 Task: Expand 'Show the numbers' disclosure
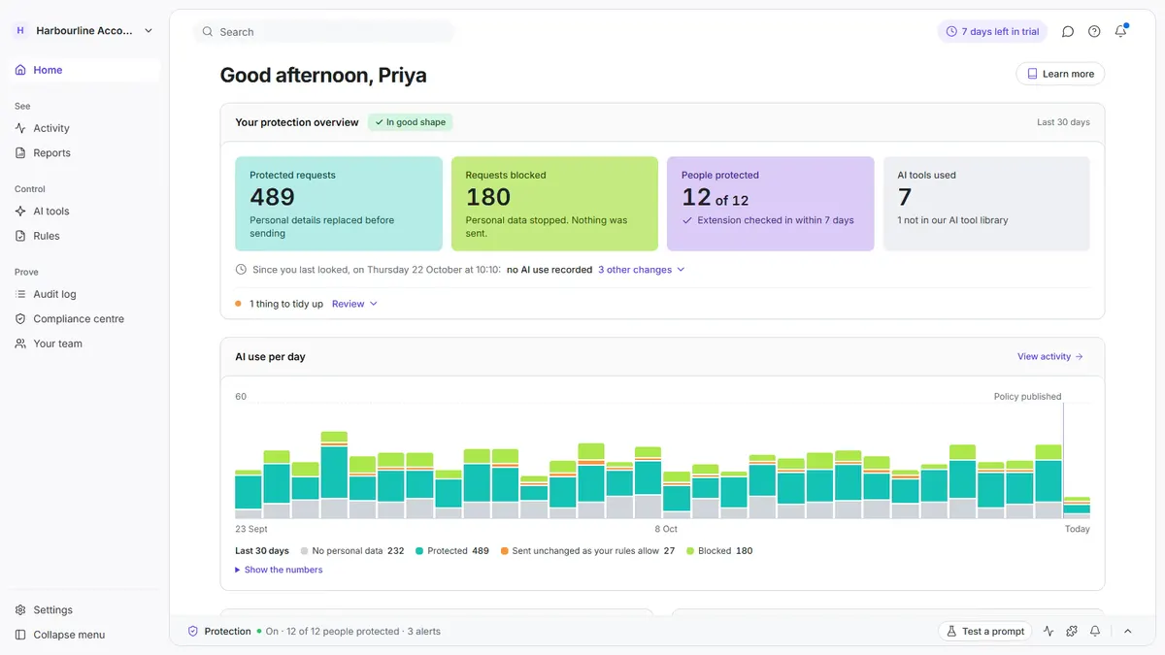(x=279, y=570)
